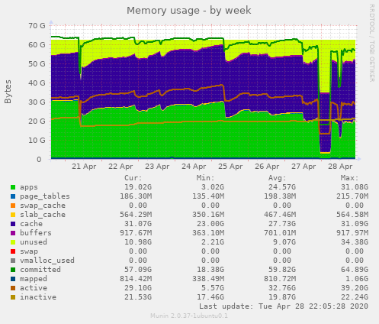Image resolution: width=379 pixels, height=324 pixels.
Task: Click the "Cur:" column header
Action: (x=133, y=178)
